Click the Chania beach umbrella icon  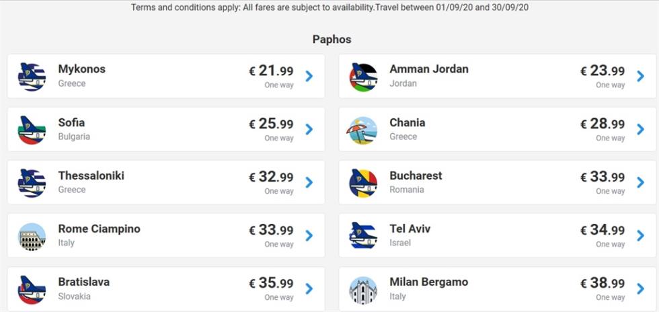click(364, 130)
